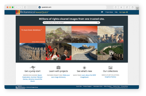
Task: Open the My Images link
Action: [x=122, y=12]
